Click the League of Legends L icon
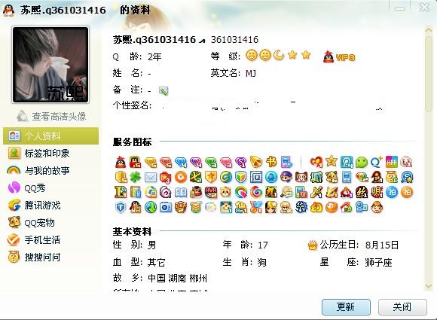This screenshot has height=320, width=437. [121, 192]
